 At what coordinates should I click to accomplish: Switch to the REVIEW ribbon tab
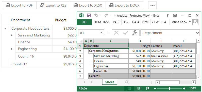tap(145, 22)
